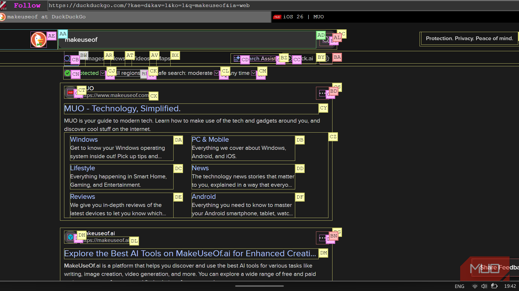Click the duckduckgo.com URL in the status bar
The width and height of the screenshot is (519, 291).
coord(149,5)
